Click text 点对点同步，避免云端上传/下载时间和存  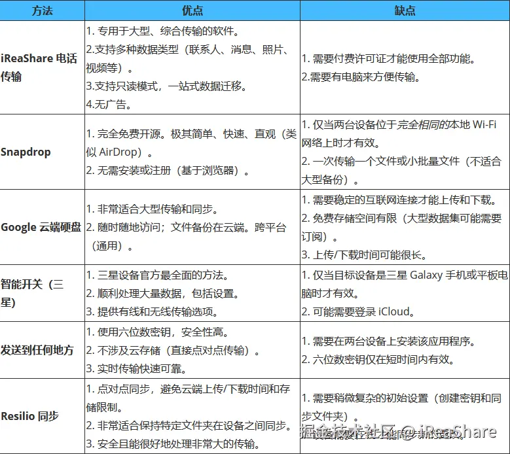194,389
